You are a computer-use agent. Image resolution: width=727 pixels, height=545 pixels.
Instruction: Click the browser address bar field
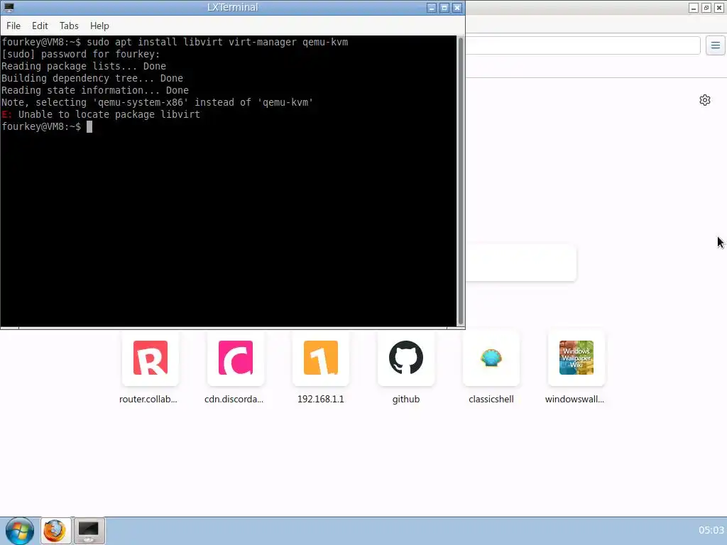click(x=583, y=45)
